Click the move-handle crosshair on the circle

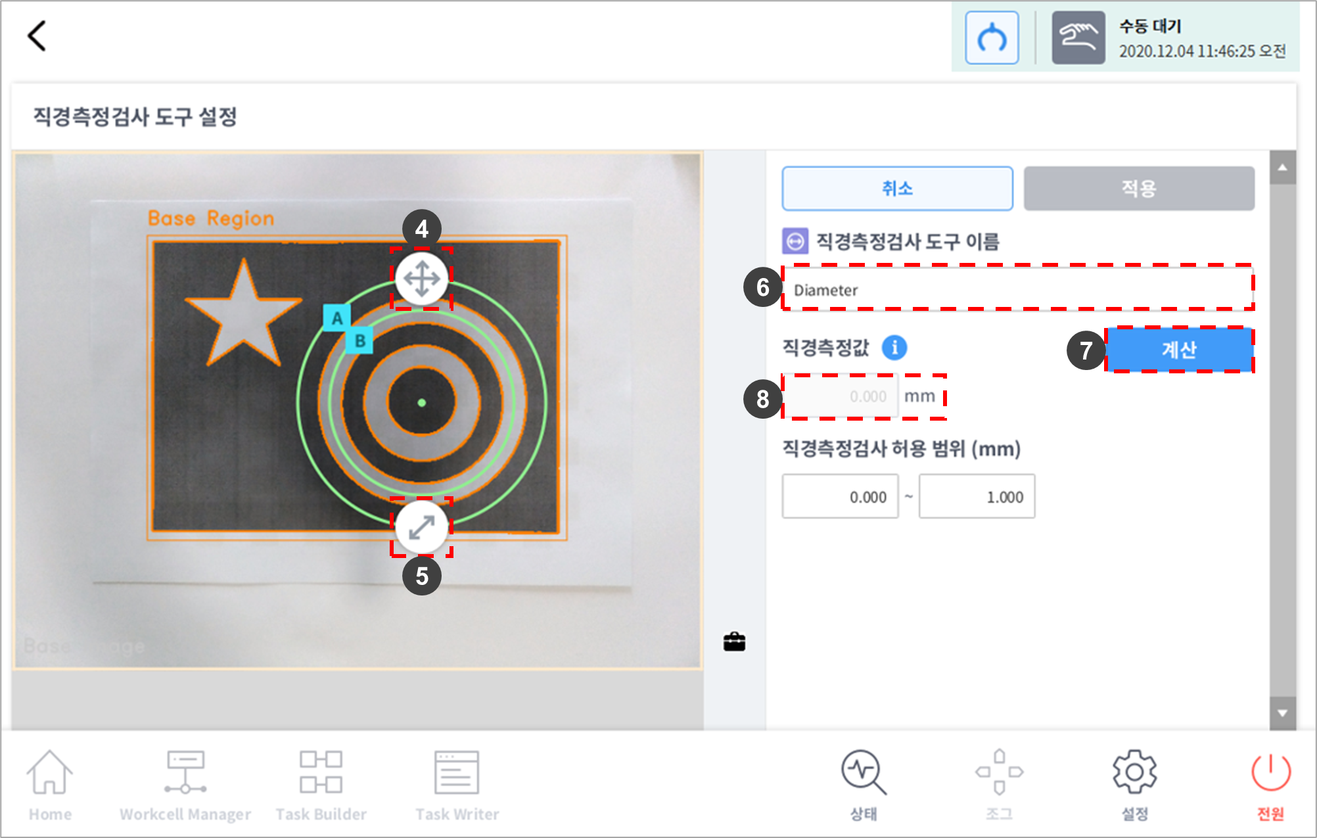[x=421, y=279]
